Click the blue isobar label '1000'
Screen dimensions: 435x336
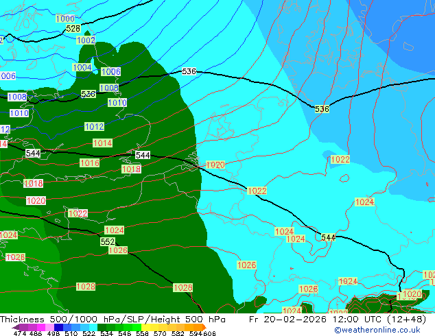[65, 19]
